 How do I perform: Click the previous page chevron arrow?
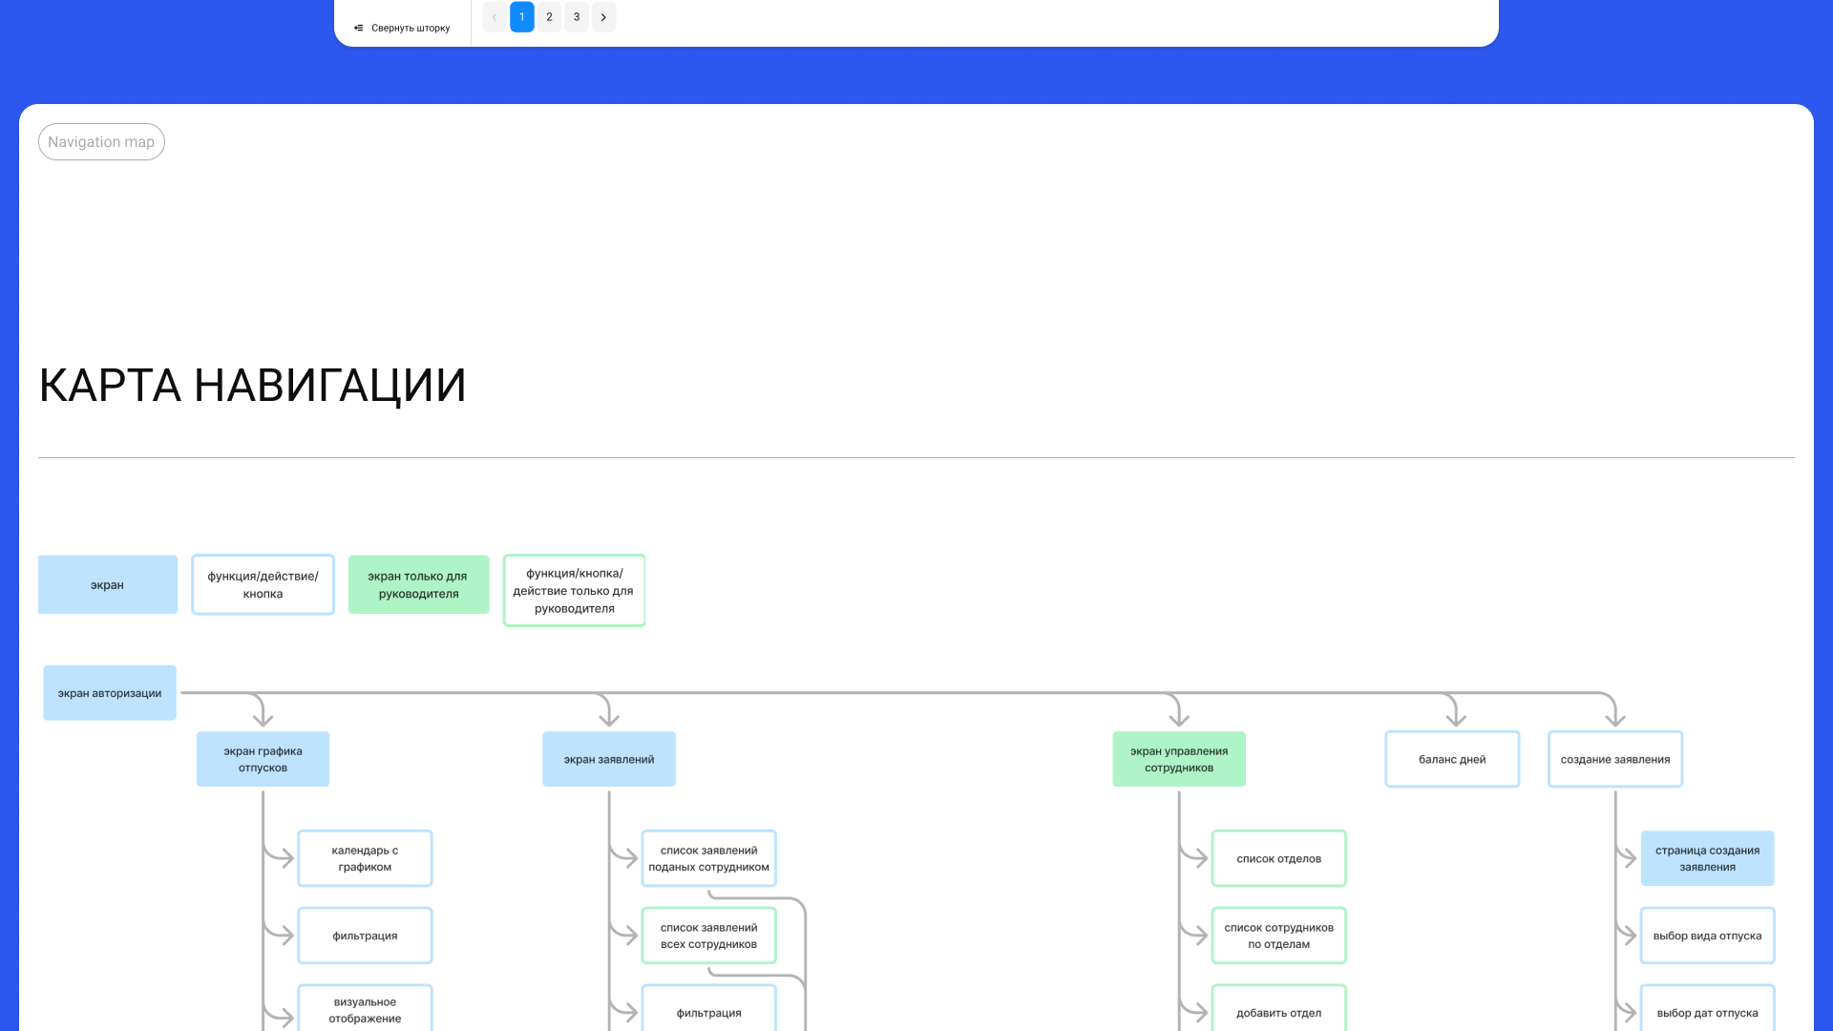coord(495,17)
